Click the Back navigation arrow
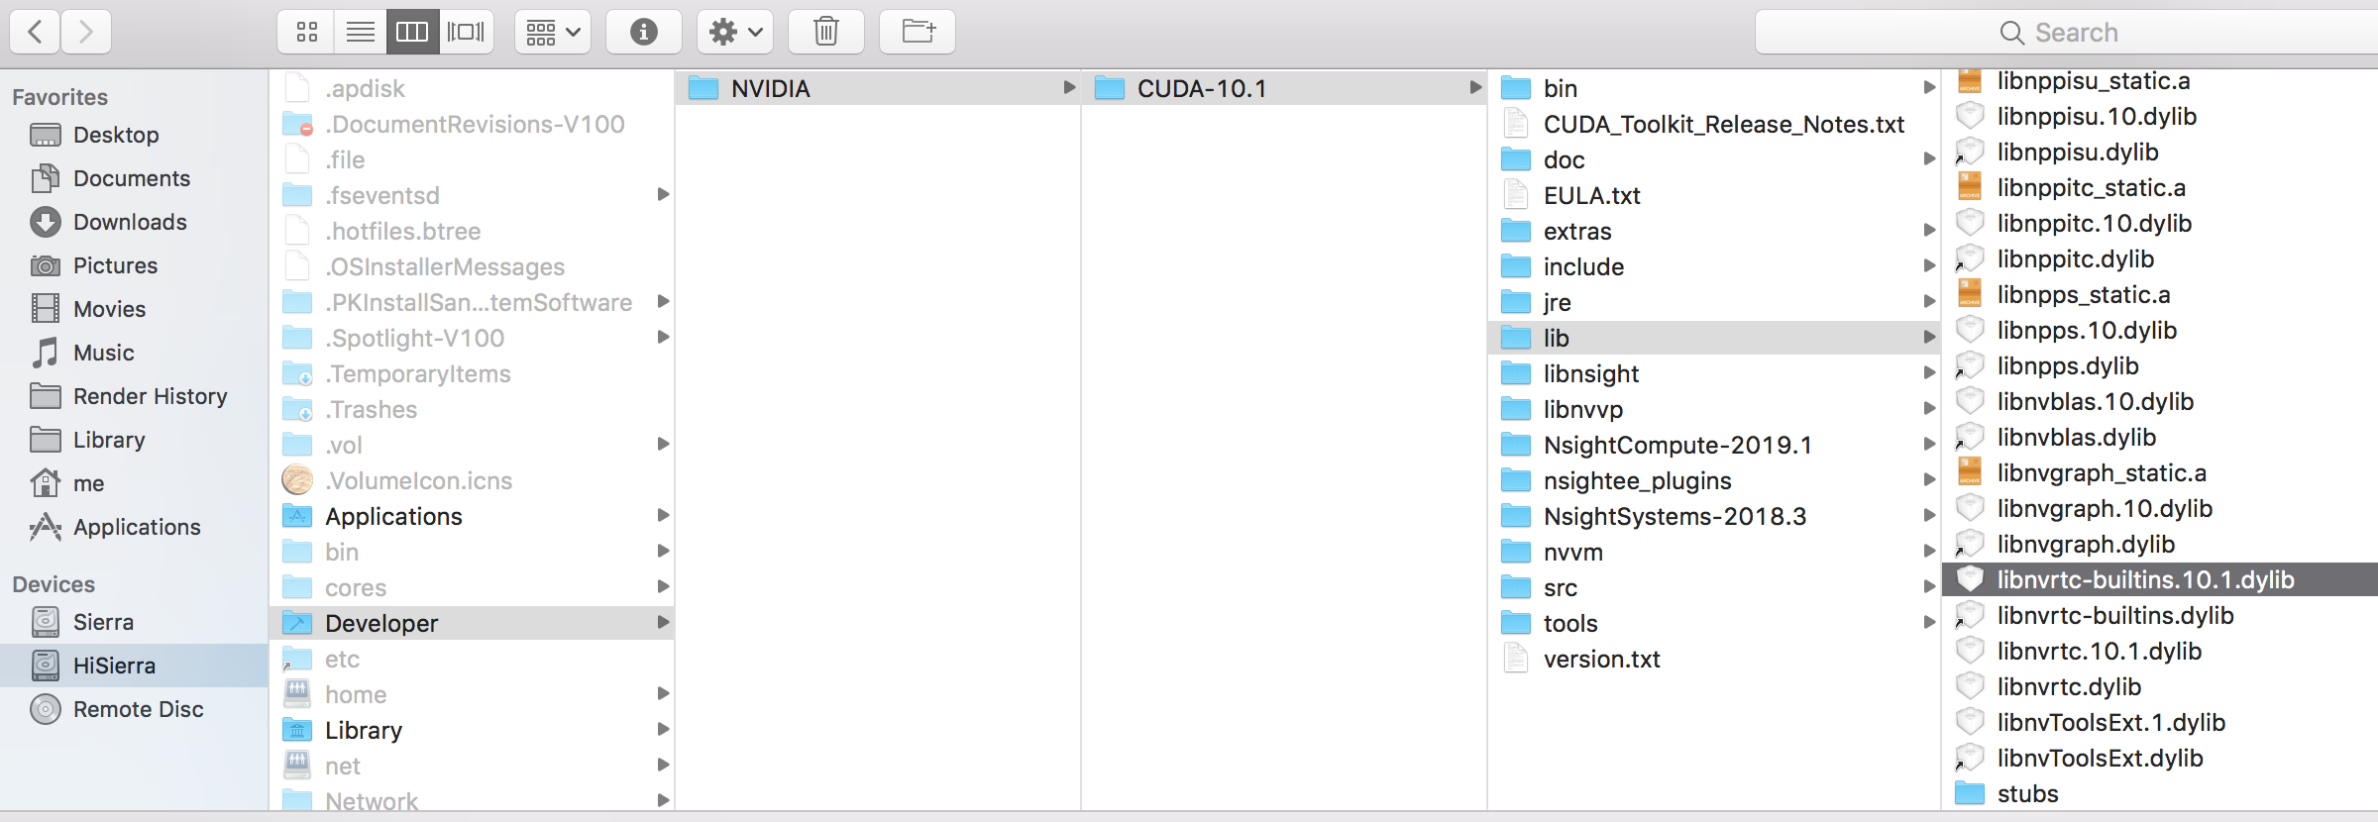Image resolution: width=2378 pixels, height=822 pixels. point(36,33)
